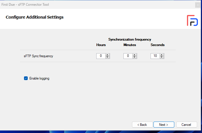Viewport: 202px width, 133px height.
Task: Decrease the Seconds sync value
Action: [x=161, y=57]
